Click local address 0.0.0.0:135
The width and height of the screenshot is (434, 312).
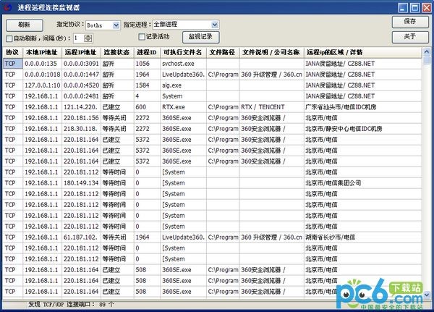(42, 64)
